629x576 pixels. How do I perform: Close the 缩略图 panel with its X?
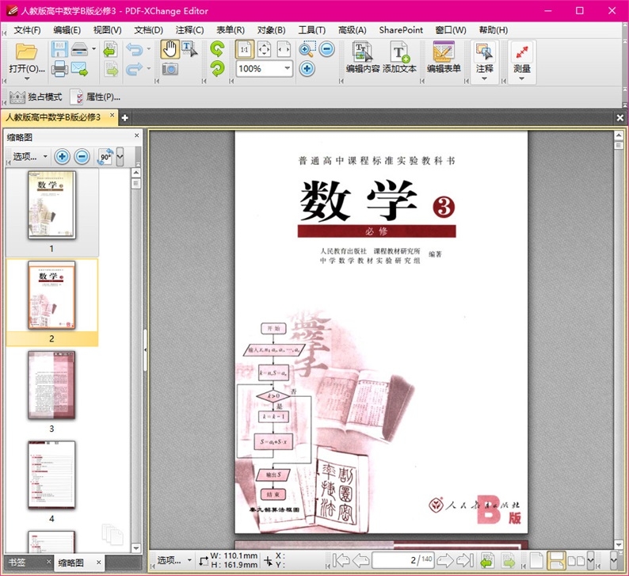tap(137, 135)
